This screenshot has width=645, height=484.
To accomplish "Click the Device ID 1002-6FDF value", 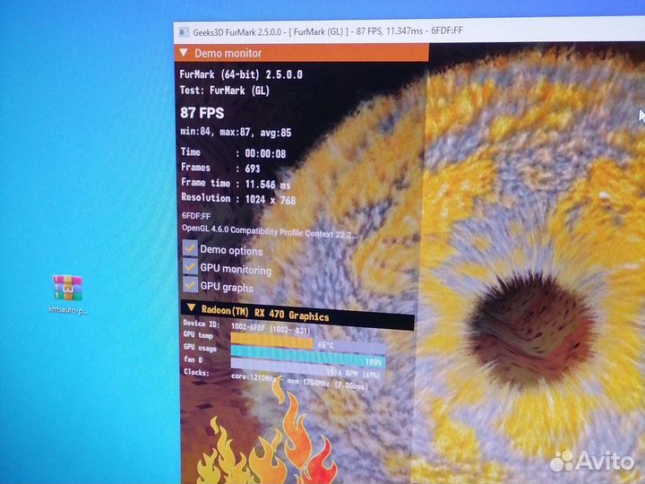I will click(x=271, y=328).
